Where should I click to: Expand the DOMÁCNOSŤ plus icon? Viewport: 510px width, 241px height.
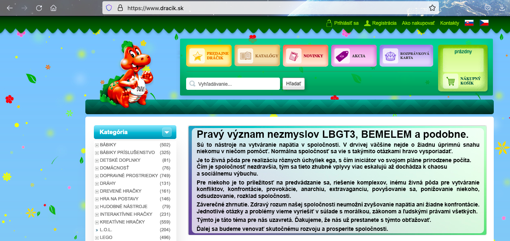coord(97,168)
